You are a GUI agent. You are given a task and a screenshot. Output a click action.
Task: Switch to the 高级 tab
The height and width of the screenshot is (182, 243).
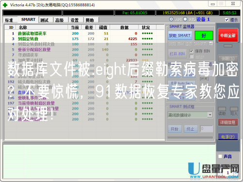59,20
